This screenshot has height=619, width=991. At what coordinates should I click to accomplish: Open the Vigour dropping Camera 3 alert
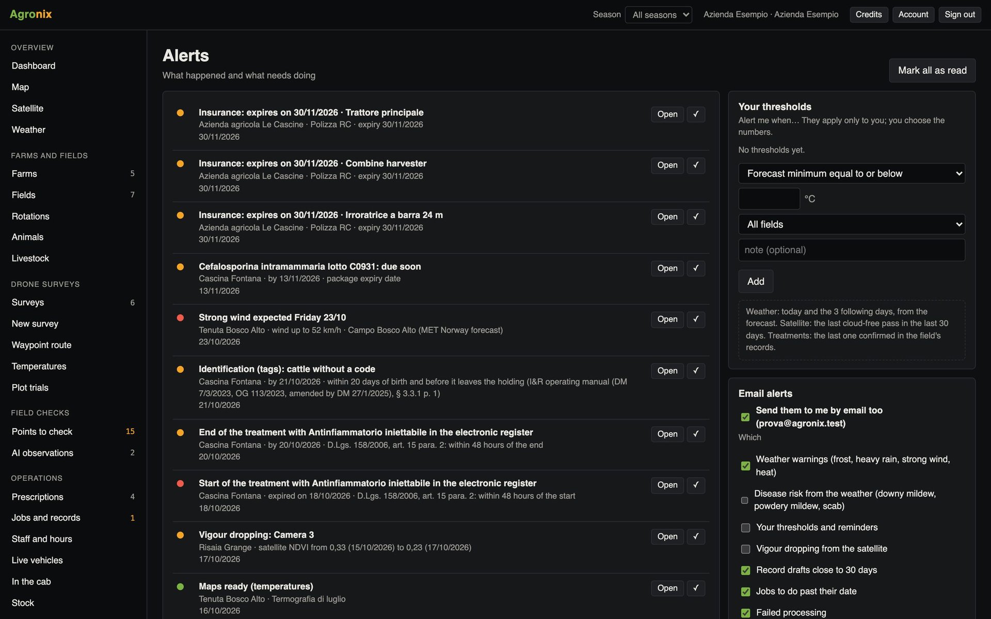tap(667, 537)
